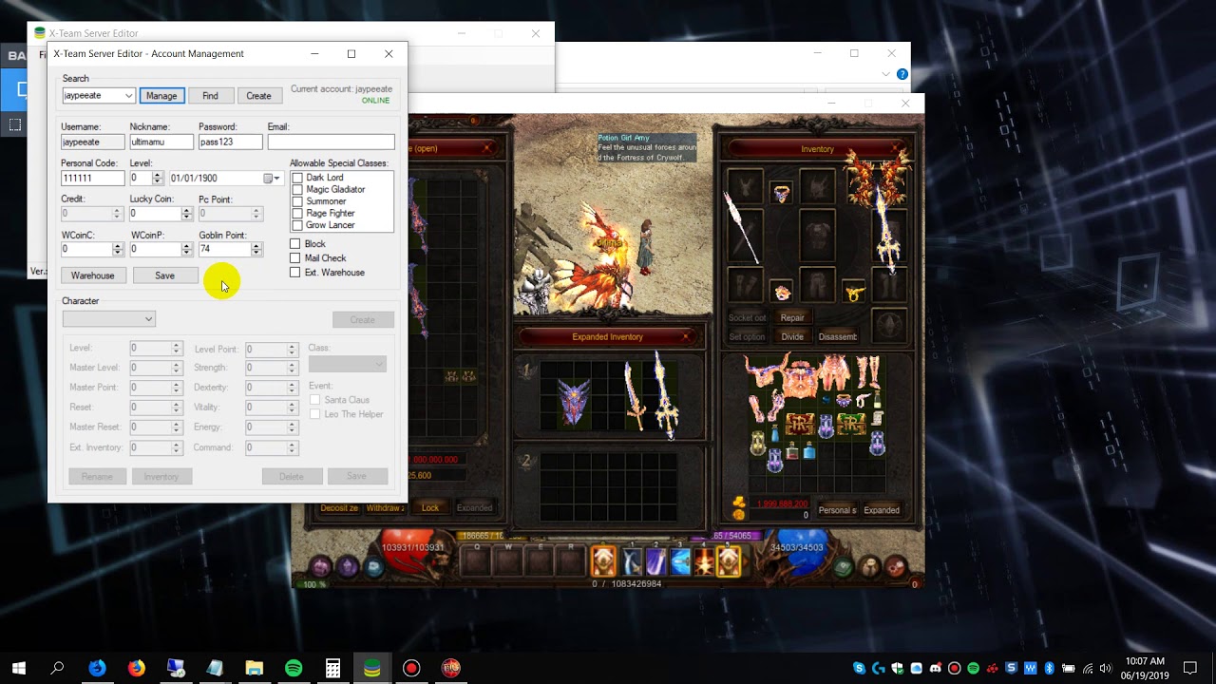Open Spotify from the taskbar

(x=294, y=668)
